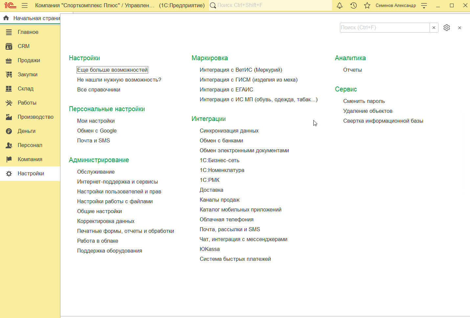Open Интеграция с ЕГАИС

226,89
